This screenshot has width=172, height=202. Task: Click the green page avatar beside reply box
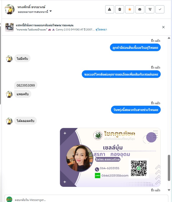coord(9,199)
